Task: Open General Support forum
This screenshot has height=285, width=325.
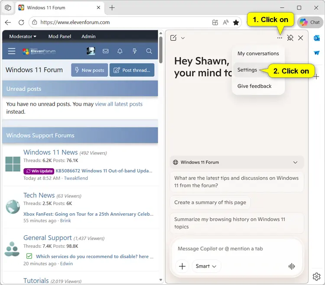Action: pos(48,238)
